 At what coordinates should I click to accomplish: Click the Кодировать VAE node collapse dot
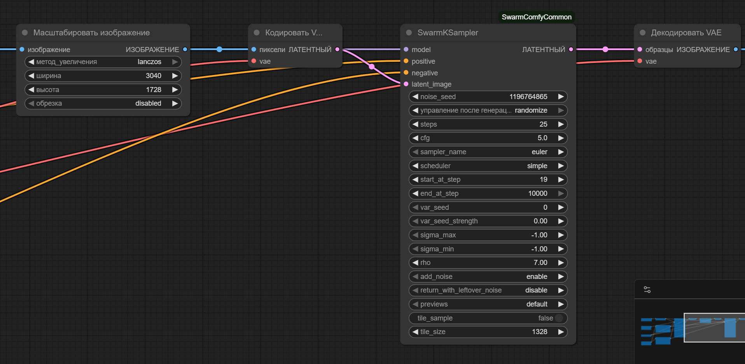[x=257, y=33]
